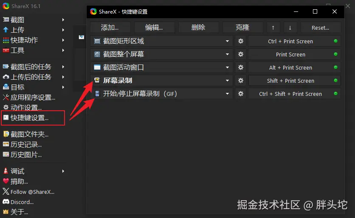Image resolution: width=355 pixels, height=218 pixels.
Task: Click the 历史图片 thumbnails icon
Action: tap(6, 154)
